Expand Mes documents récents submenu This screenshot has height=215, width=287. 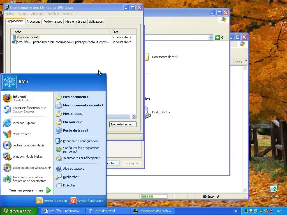click(80, 105)
